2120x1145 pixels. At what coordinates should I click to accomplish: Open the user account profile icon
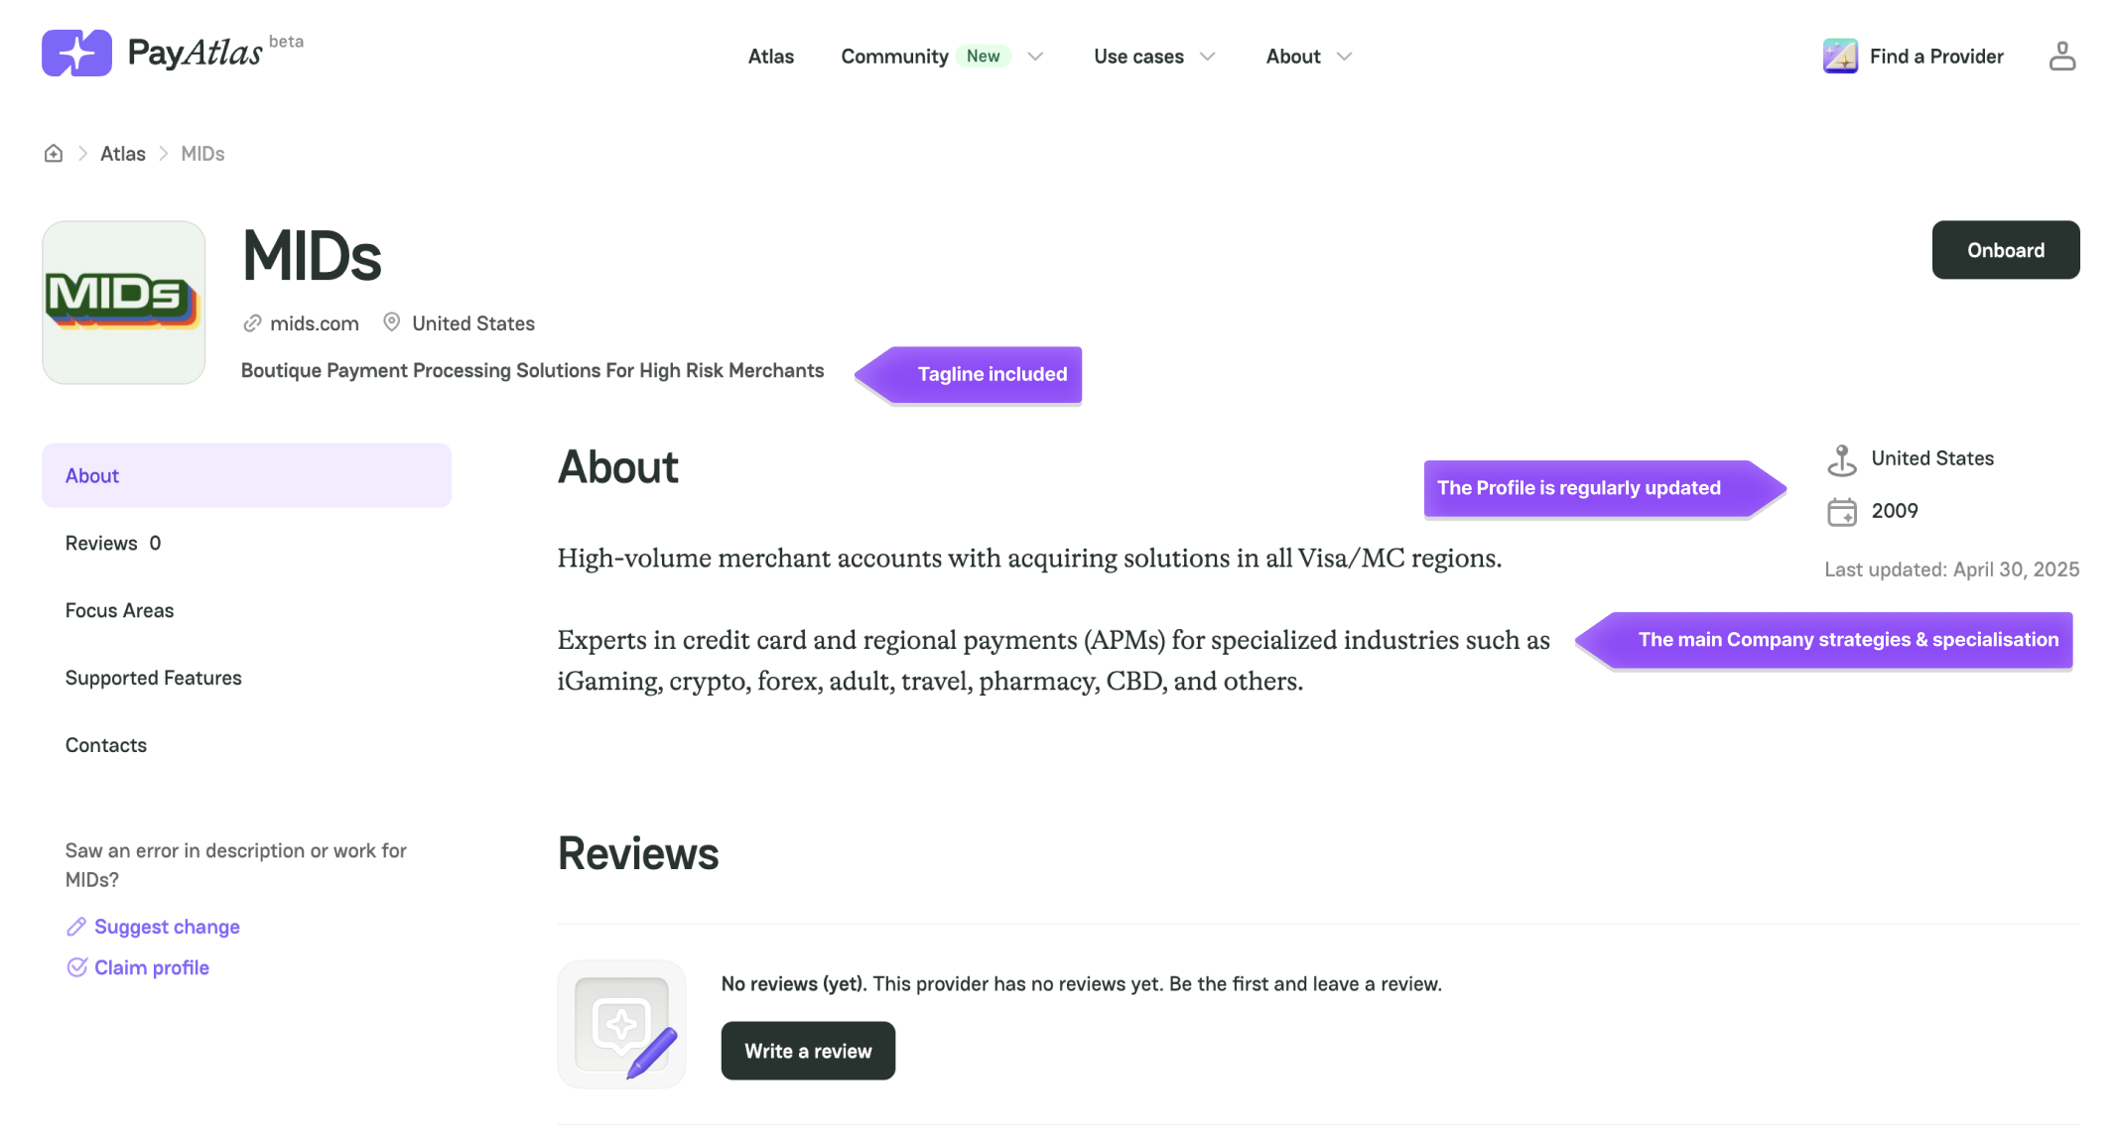pos(2062,56)
